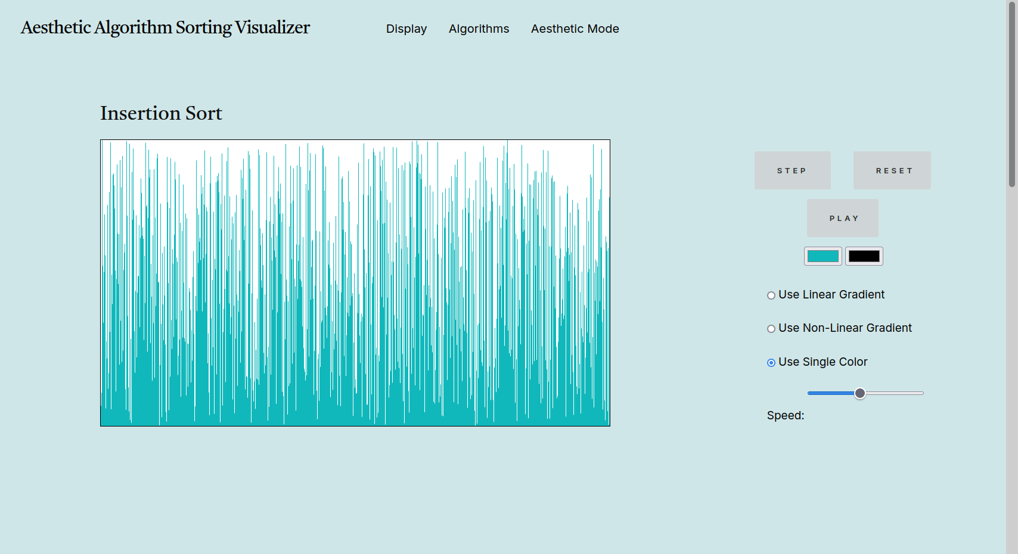The image size is (1018, 554).
Task: Select Use Linear Gradient option
Action: pos(771,295)
